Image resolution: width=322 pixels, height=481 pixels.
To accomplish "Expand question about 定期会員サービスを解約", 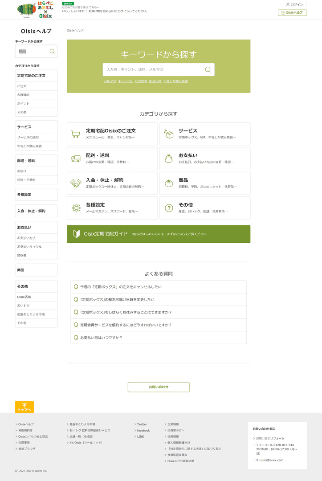I will pyautogui.click(x=158, y=325).
